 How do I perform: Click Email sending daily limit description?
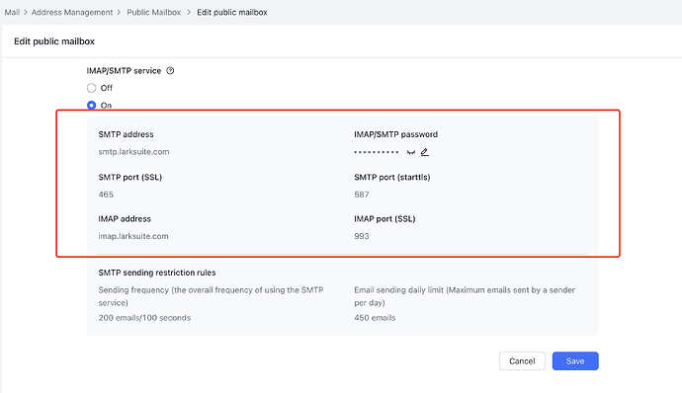pyautogui.click(x=465, y=296)
